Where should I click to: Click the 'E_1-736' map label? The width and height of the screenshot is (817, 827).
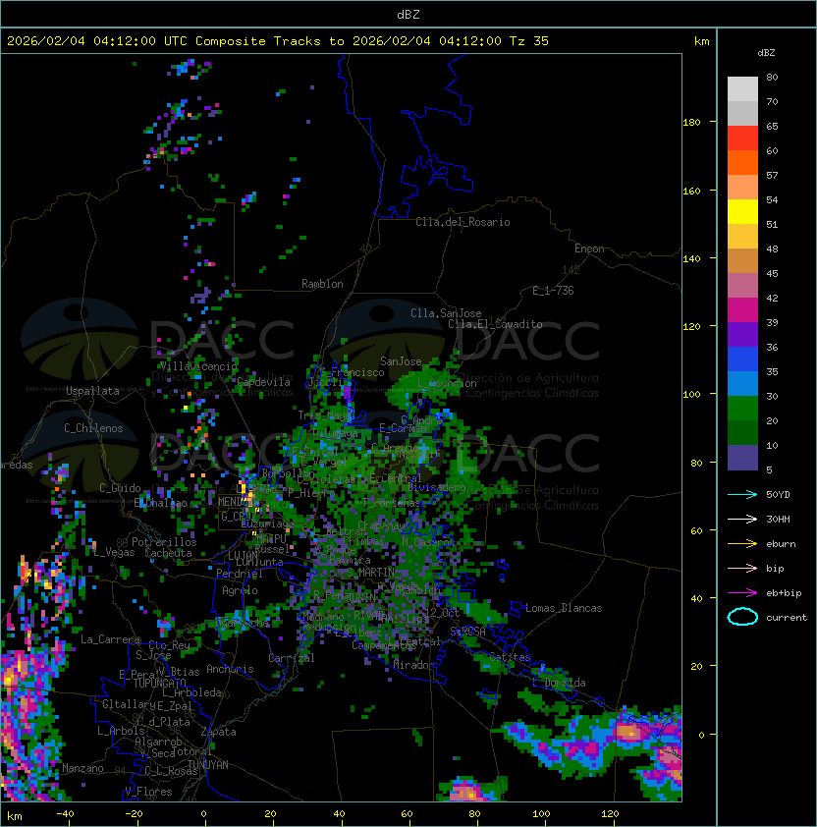(553, 291)
